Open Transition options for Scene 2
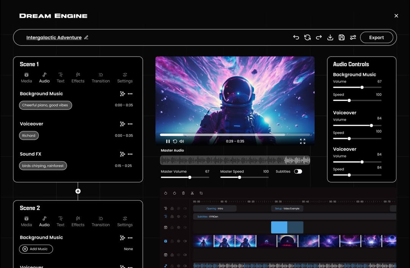Image resolution: width=410 pixels, height=268 pixels. [x=101, y=221]
